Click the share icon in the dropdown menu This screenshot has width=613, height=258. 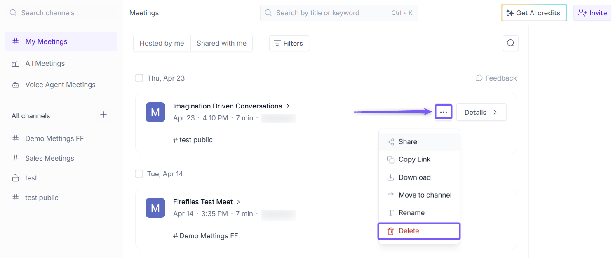390,142
